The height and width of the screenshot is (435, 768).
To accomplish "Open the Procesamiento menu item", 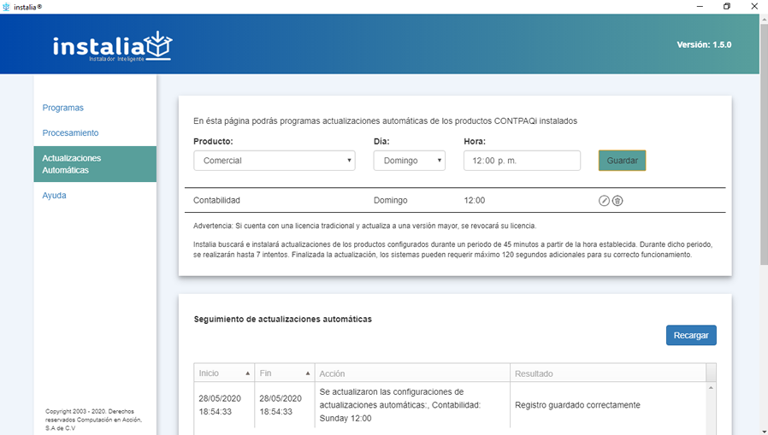I will click(70, 133).
